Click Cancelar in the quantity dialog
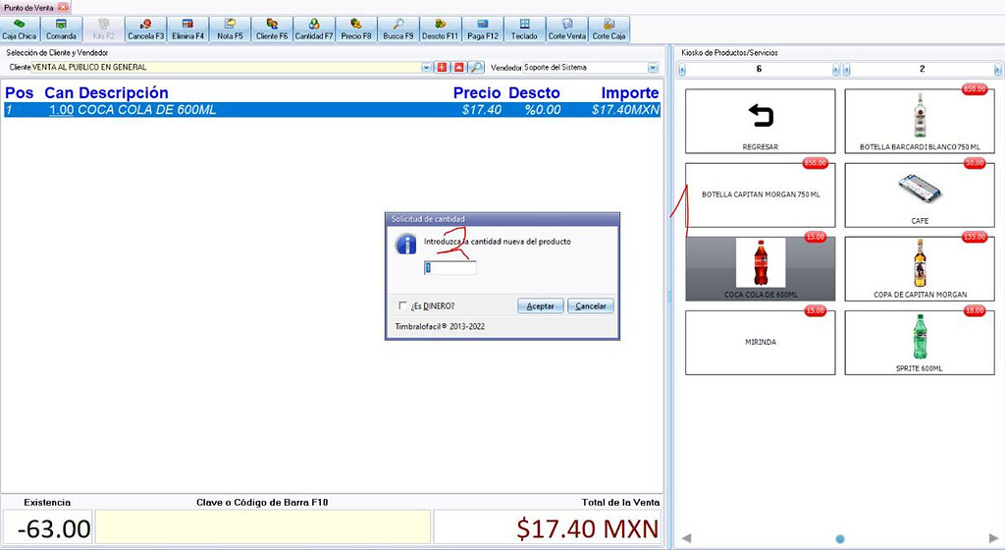The height and width of the screenshot is (550, 1005). pyautogui.click(x=591, y=306)
